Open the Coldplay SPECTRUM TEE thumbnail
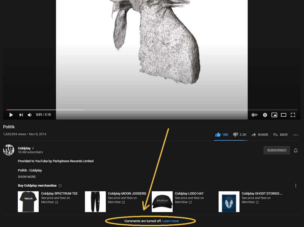304x227 pixels. pos(28,202)
